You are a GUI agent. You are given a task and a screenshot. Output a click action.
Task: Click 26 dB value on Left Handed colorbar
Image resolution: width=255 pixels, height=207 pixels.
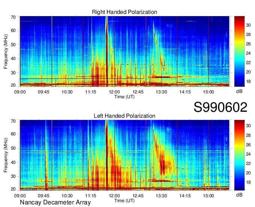[248, 145]
